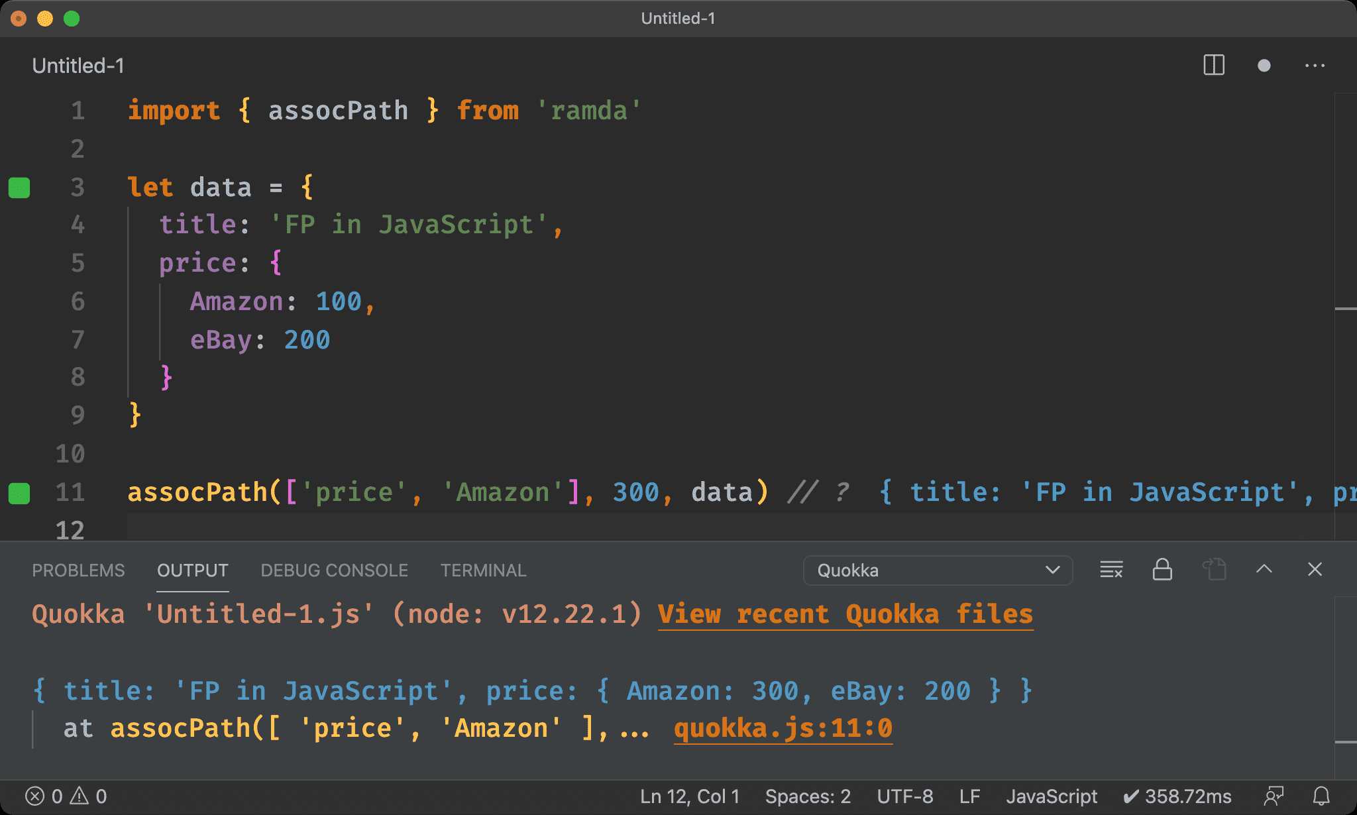Viewport: 1357px width, 815px height.
Task: Click the Ln 12, Col 1 status item
Action: 690,796
